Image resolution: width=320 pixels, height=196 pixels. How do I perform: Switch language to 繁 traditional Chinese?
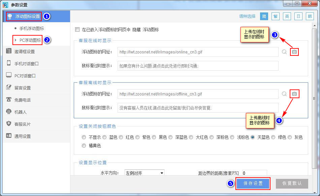click(275, 16)
